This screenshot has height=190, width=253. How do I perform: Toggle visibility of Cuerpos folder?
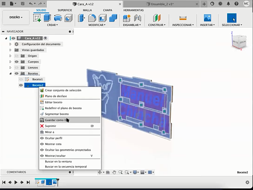[x=17, y=62]
